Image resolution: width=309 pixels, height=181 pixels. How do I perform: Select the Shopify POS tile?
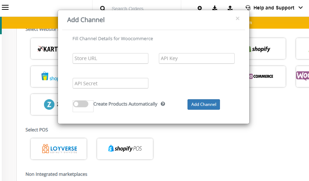coord(125,149)
